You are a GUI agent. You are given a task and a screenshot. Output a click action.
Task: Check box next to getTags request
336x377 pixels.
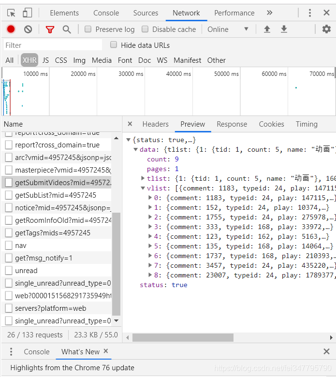[x=9, y=233]
